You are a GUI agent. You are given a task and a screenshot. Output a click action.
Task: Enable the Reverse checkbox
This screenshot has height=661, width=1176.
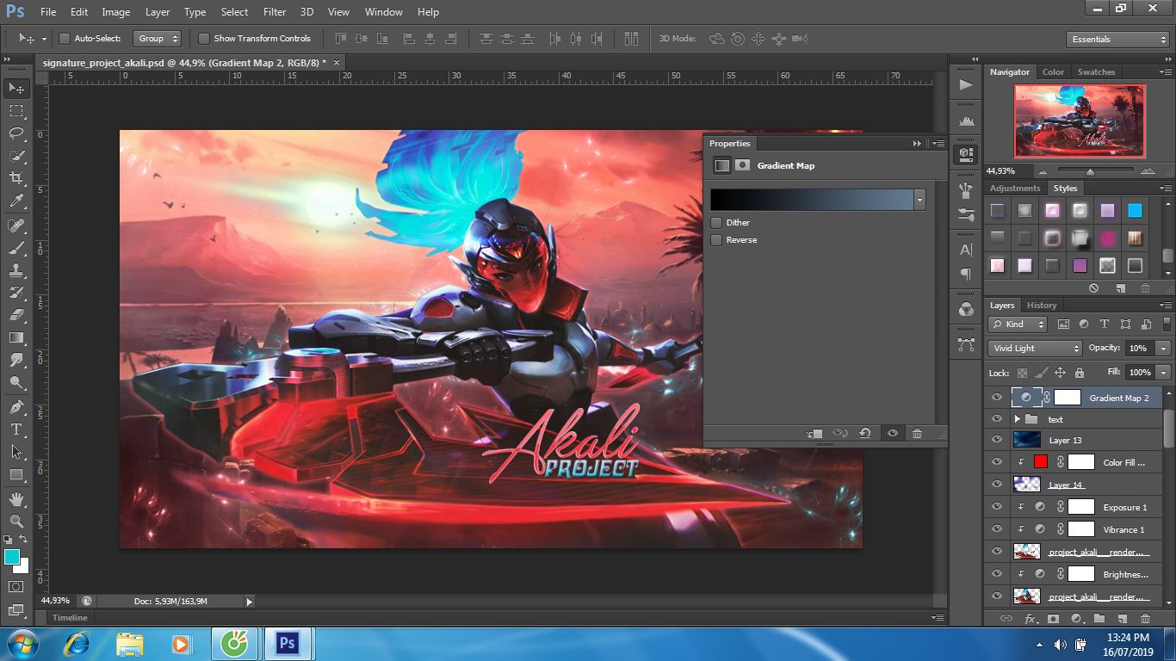tap(716, 239)
